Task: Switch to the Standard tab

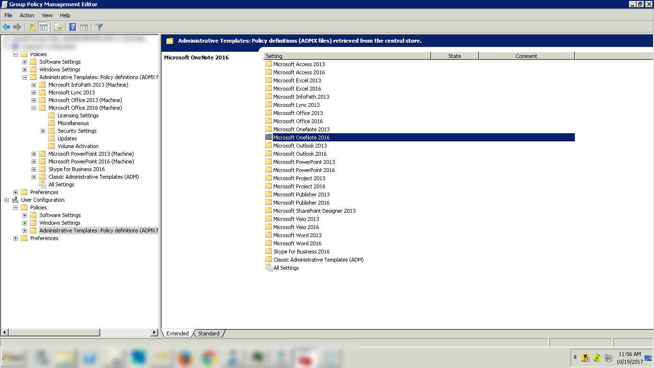Action: tap(209, 333)
